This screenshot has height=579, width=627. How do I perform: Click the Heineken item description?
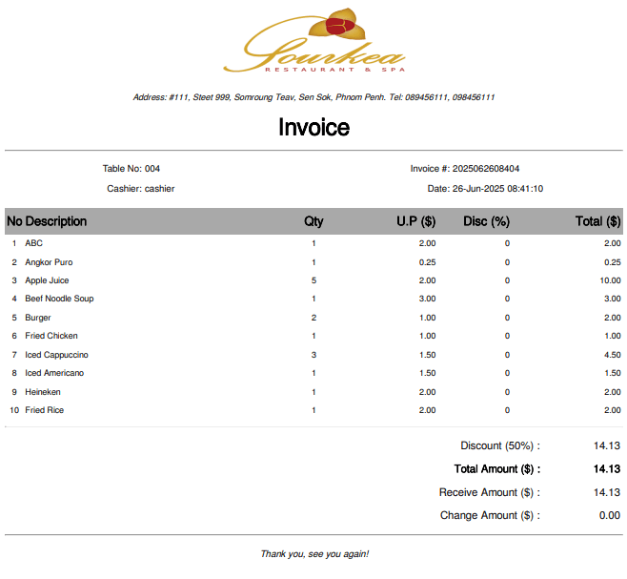click(43, 392)
